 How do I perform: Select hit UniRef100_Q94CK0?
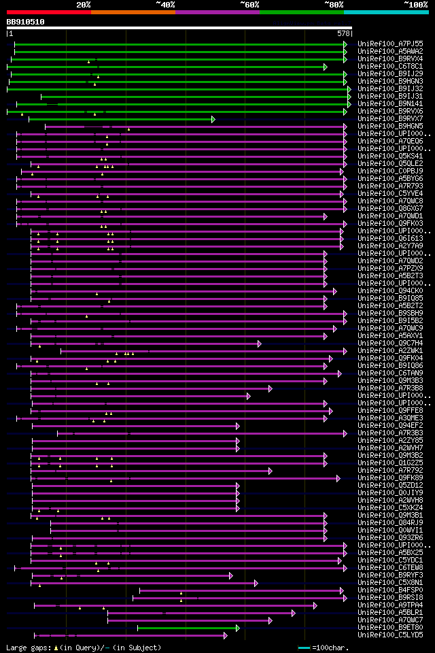click(x=390, y=291)
